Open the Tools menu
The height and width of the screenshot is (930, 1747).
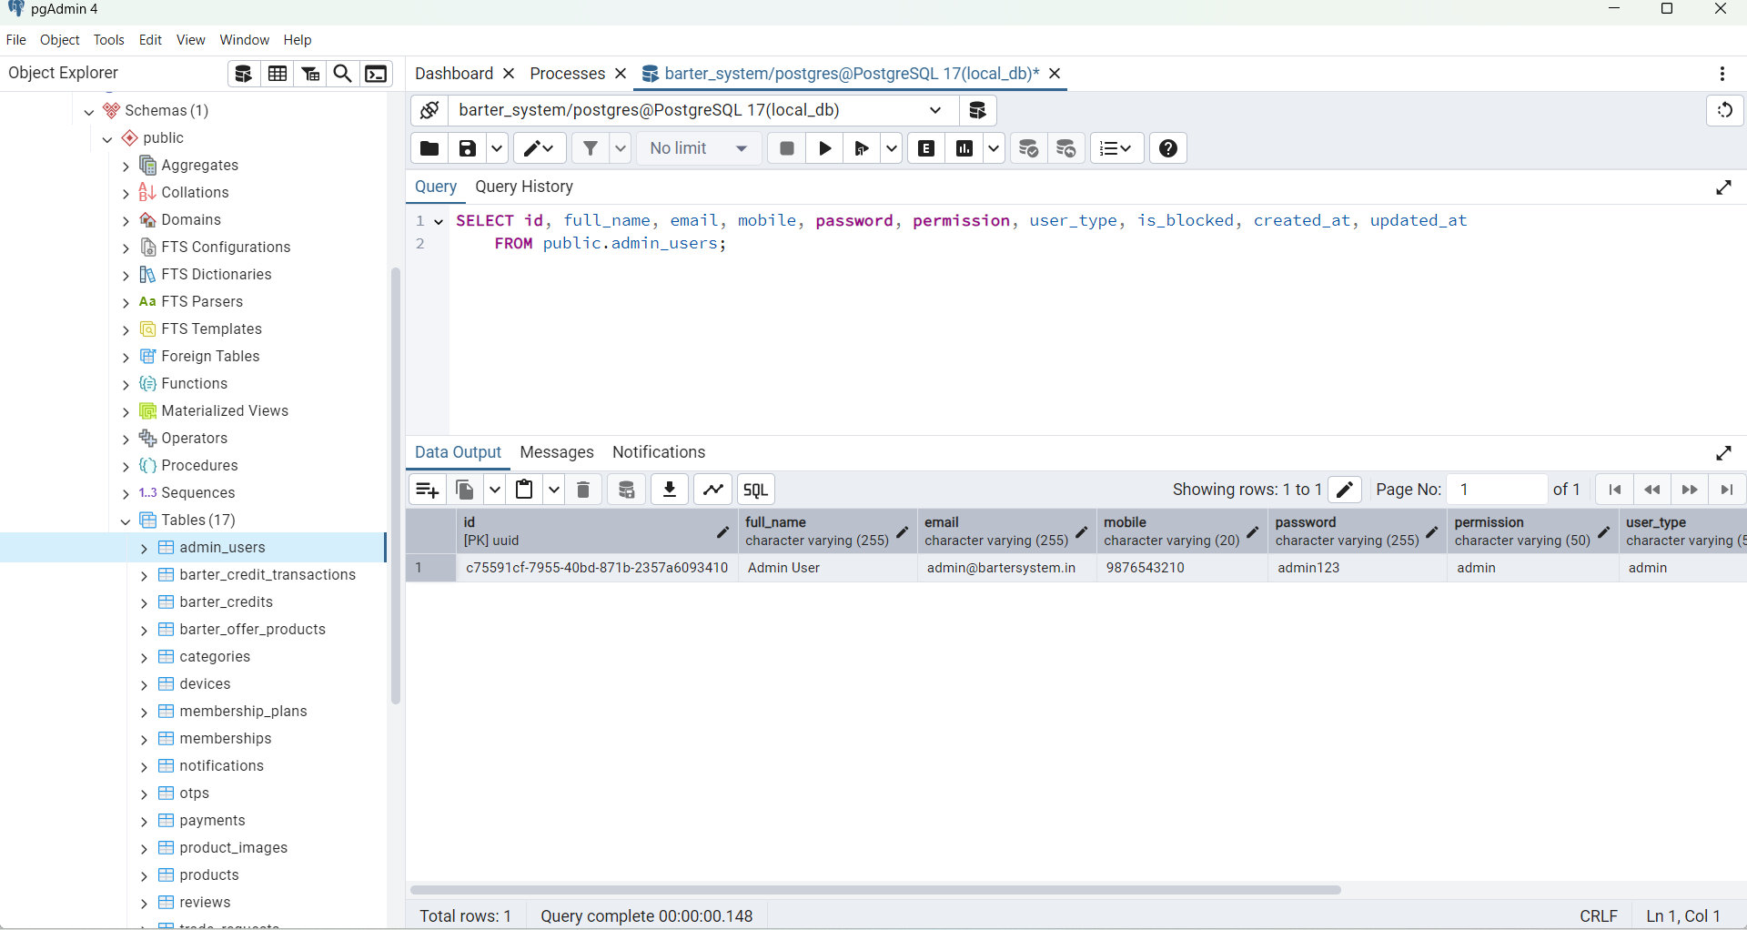[108, 40]
